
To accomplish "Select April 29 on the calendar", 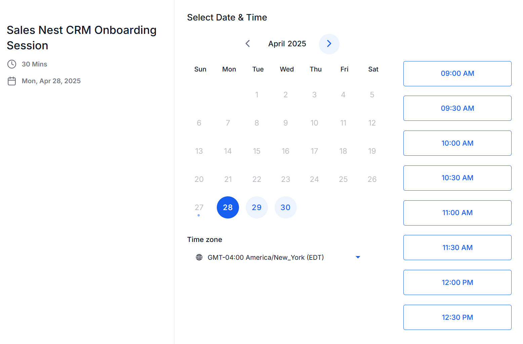I will pos(257,207).
